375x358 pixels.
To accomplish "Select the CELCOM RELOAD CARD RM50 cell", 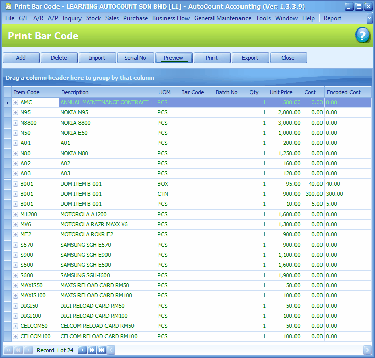I will point(108,326).
